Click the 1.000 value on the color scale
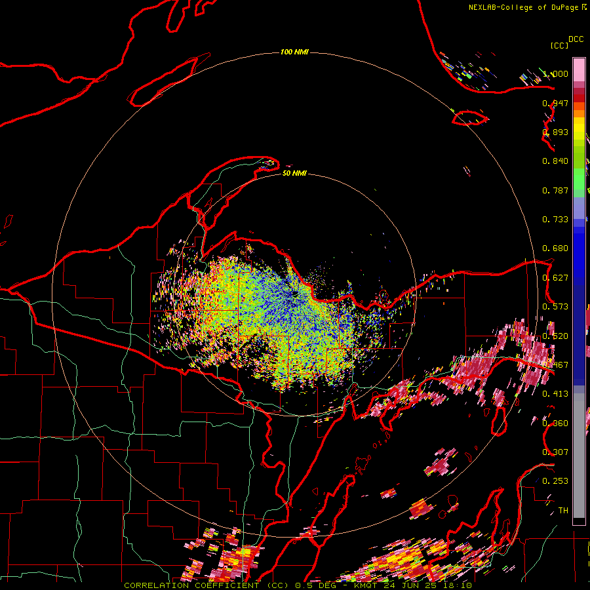 [x=555, y=73]
